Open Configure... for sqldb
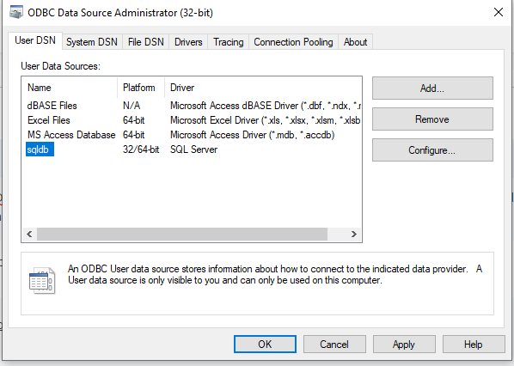 (x=432, y=150)
